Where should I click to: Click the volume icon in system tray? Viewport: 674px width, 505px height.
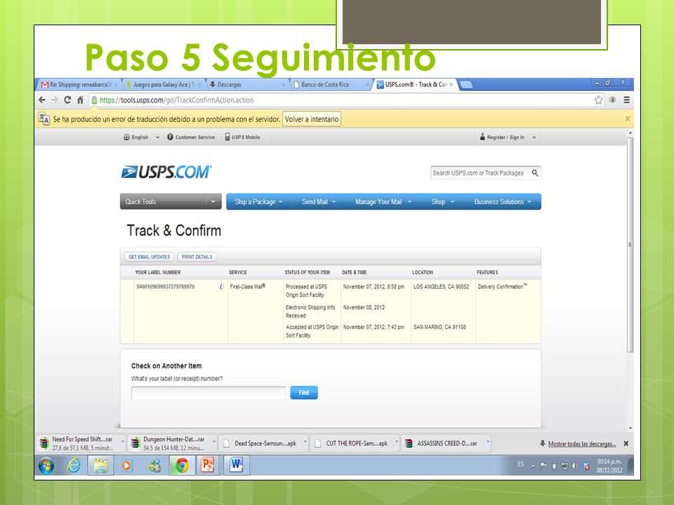pyautogui.click(x=575, y=466)
